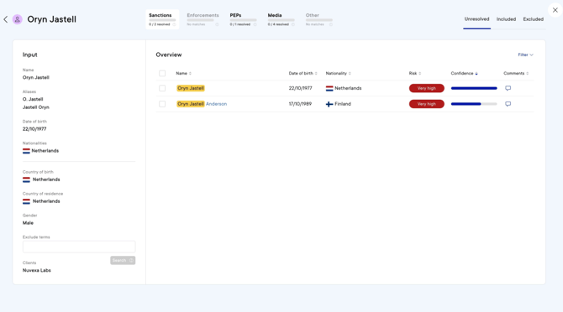563x312 pixels.
Task: Click Very high badge in Finland row
Action: 427,104
